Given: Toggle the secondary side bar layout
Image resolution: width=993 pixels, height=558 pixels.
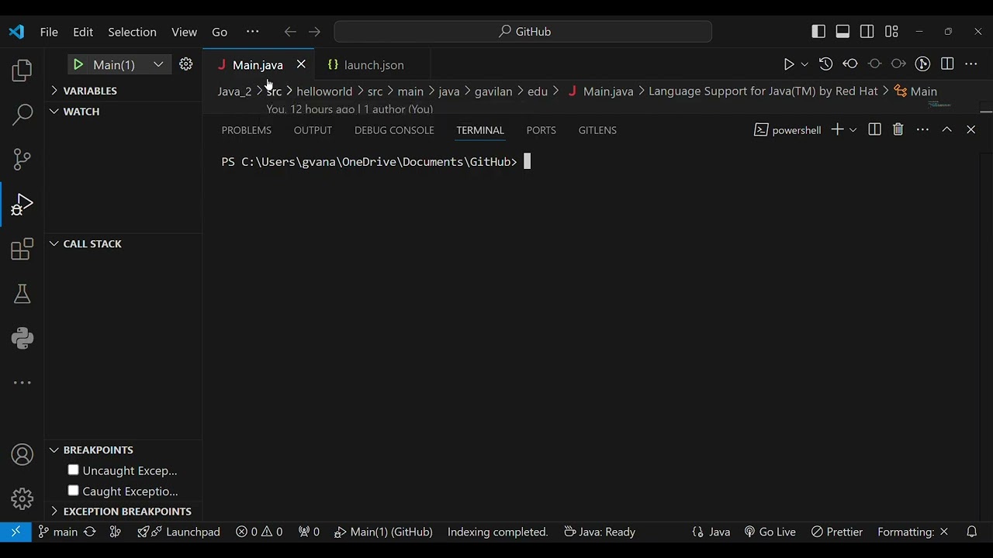Looking at the screenshot, I should pos(867,32).
